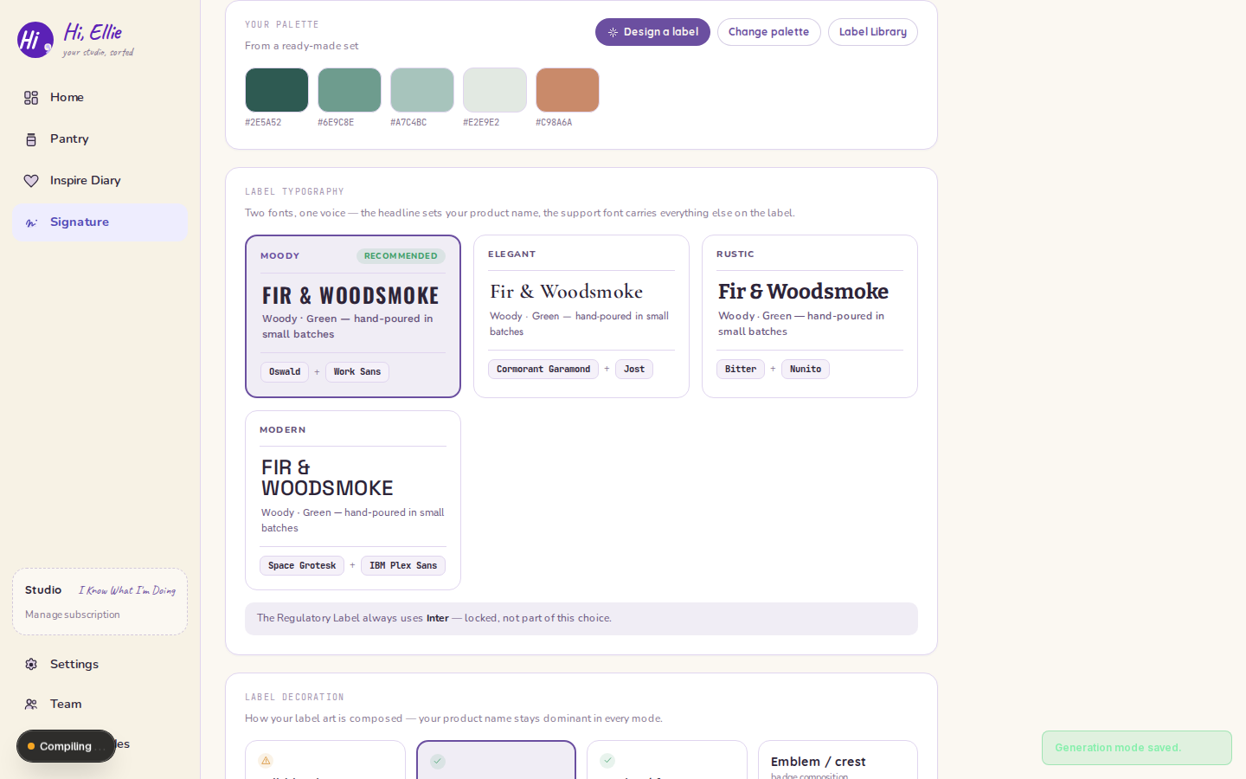The width and height of the screenshot is (1246, 779).
Task: Click the Team people icon
Action: pyautogui.click(x=31, y=704)
